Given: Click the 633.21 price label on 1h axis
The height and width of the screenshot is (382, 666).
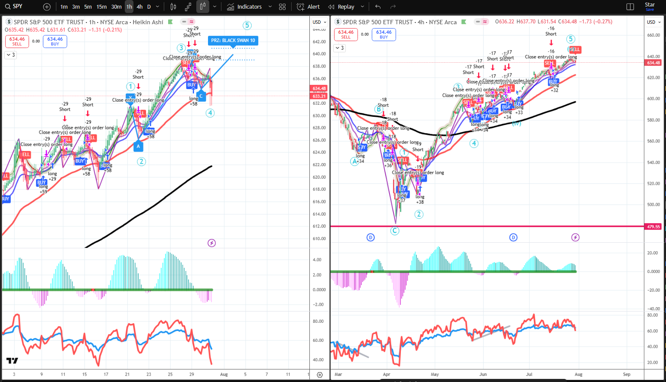Looking at the screenshot, I should pos(319,96).
